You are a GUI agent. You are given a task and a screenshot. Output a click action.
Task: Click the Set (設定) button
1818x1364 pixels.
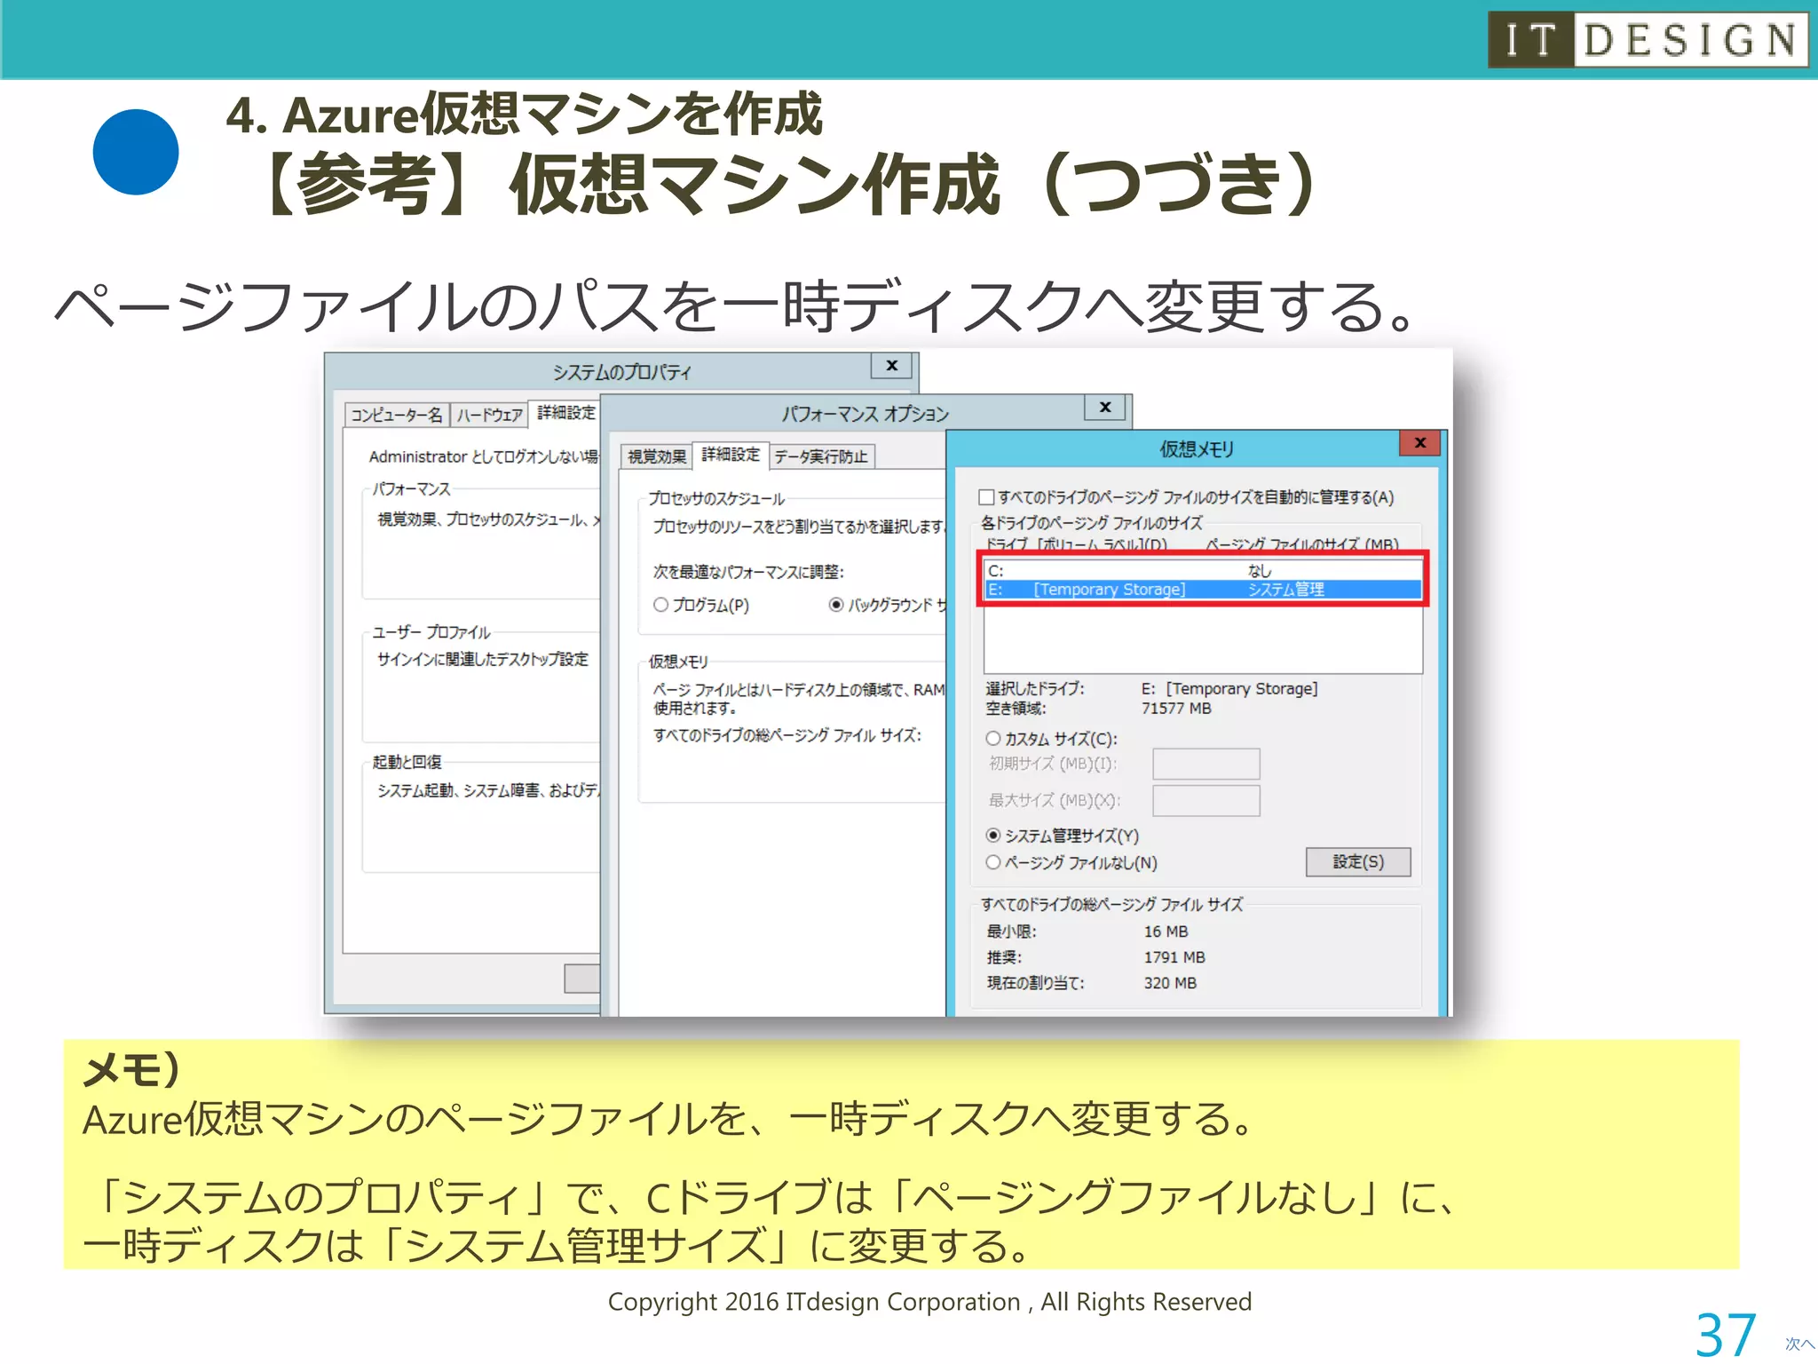tap(1357, 861)
